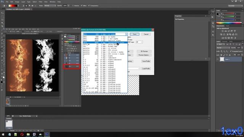
Task: Collapse the DDS format combo box arrow
Action: [x=126, y=34]
